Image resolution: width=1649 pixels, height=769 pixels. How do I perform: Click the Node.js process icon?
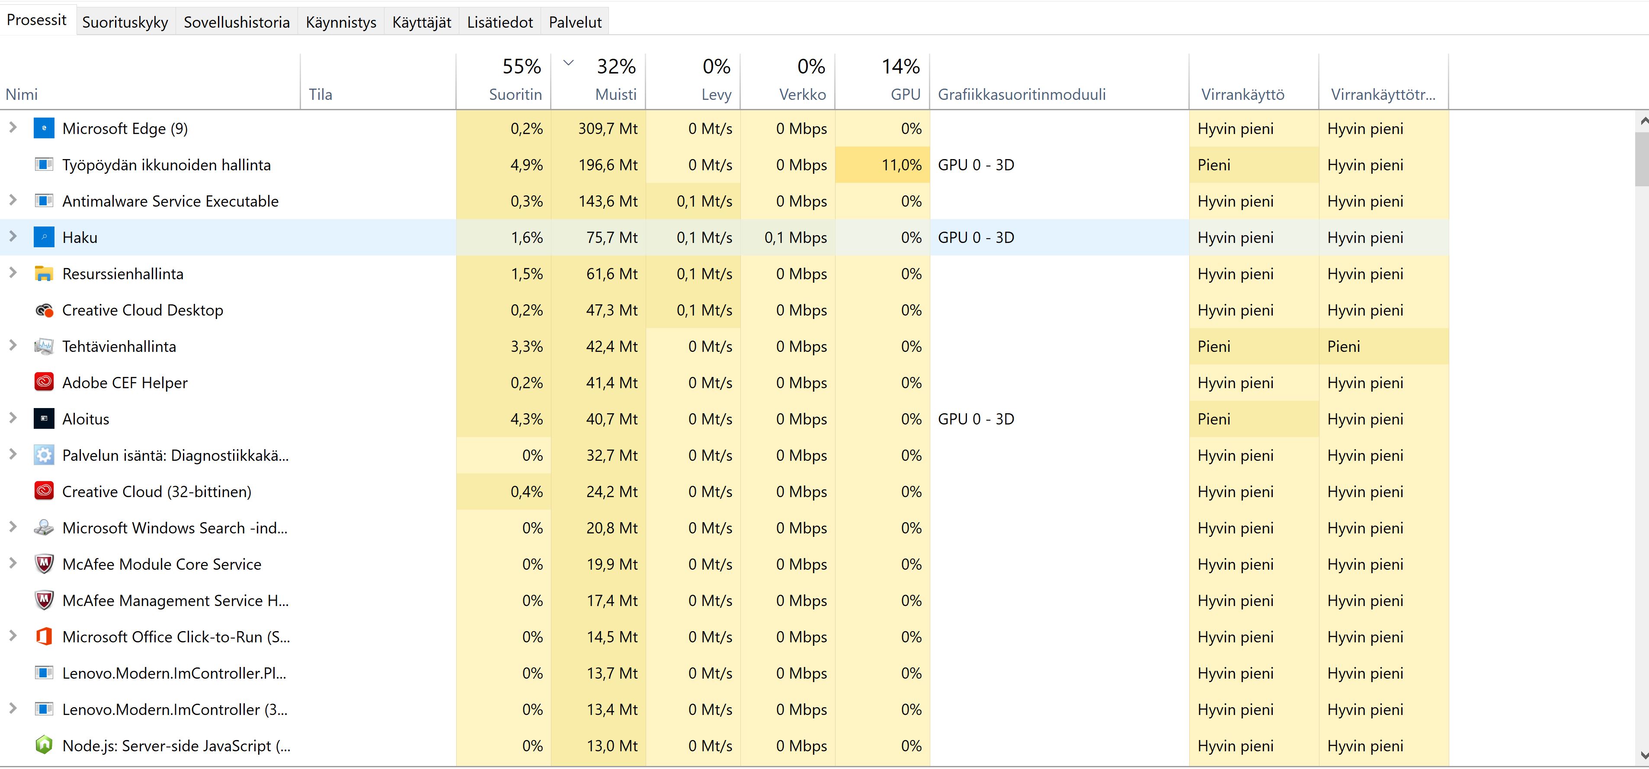pos(44,745)
